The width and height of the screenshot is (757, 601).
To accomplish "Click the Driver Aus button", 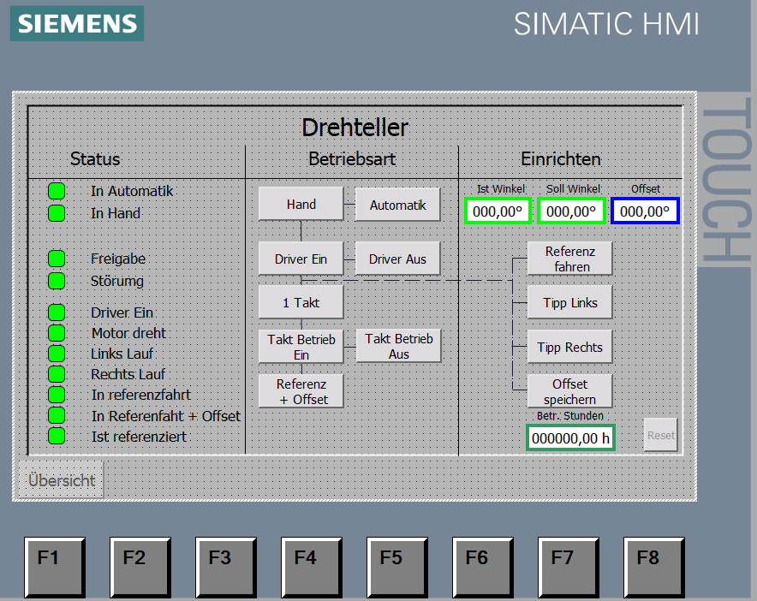I will [x=398, y=259].
